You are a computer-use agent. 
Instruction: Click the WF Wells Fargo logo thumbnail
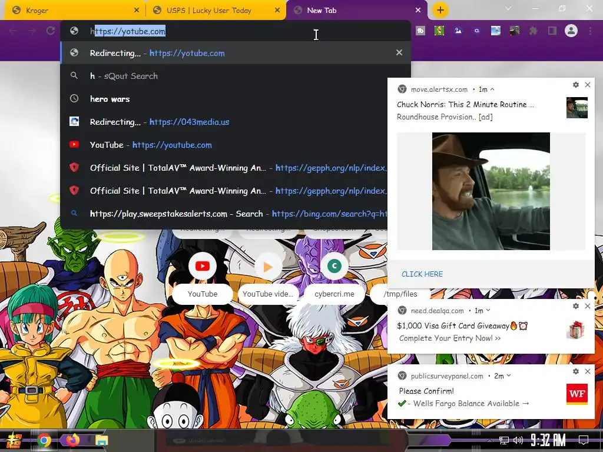click(577, 394)
